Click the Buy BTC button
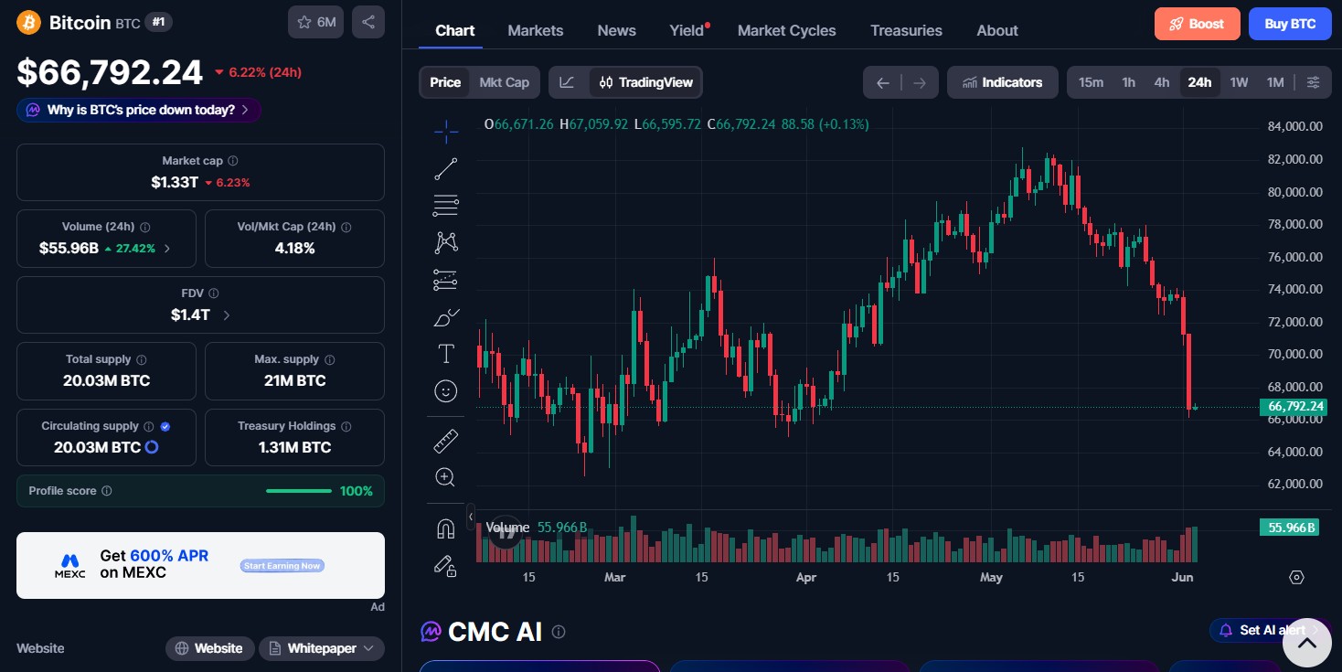Screen dimensions: 1342x672 pyautogui.click(x=1290, y=24)
